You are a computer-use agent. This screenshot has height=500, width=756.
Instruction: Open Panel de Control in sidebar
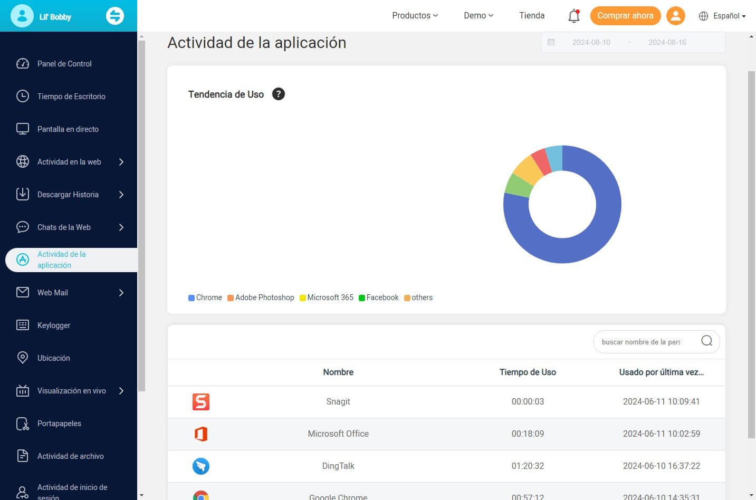pos(64,64)
